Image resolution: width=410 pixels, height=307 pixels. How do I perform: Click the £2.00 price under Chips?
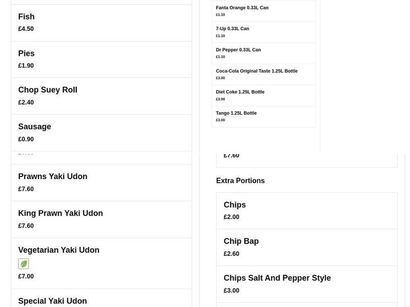point(231,216)
